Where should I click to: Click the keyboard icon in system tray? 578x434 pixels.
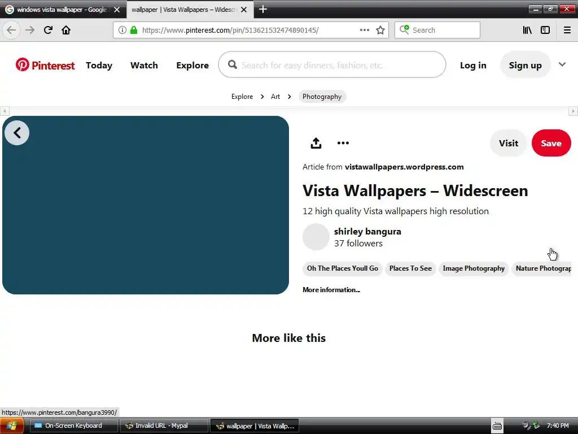tap(497, 426)
